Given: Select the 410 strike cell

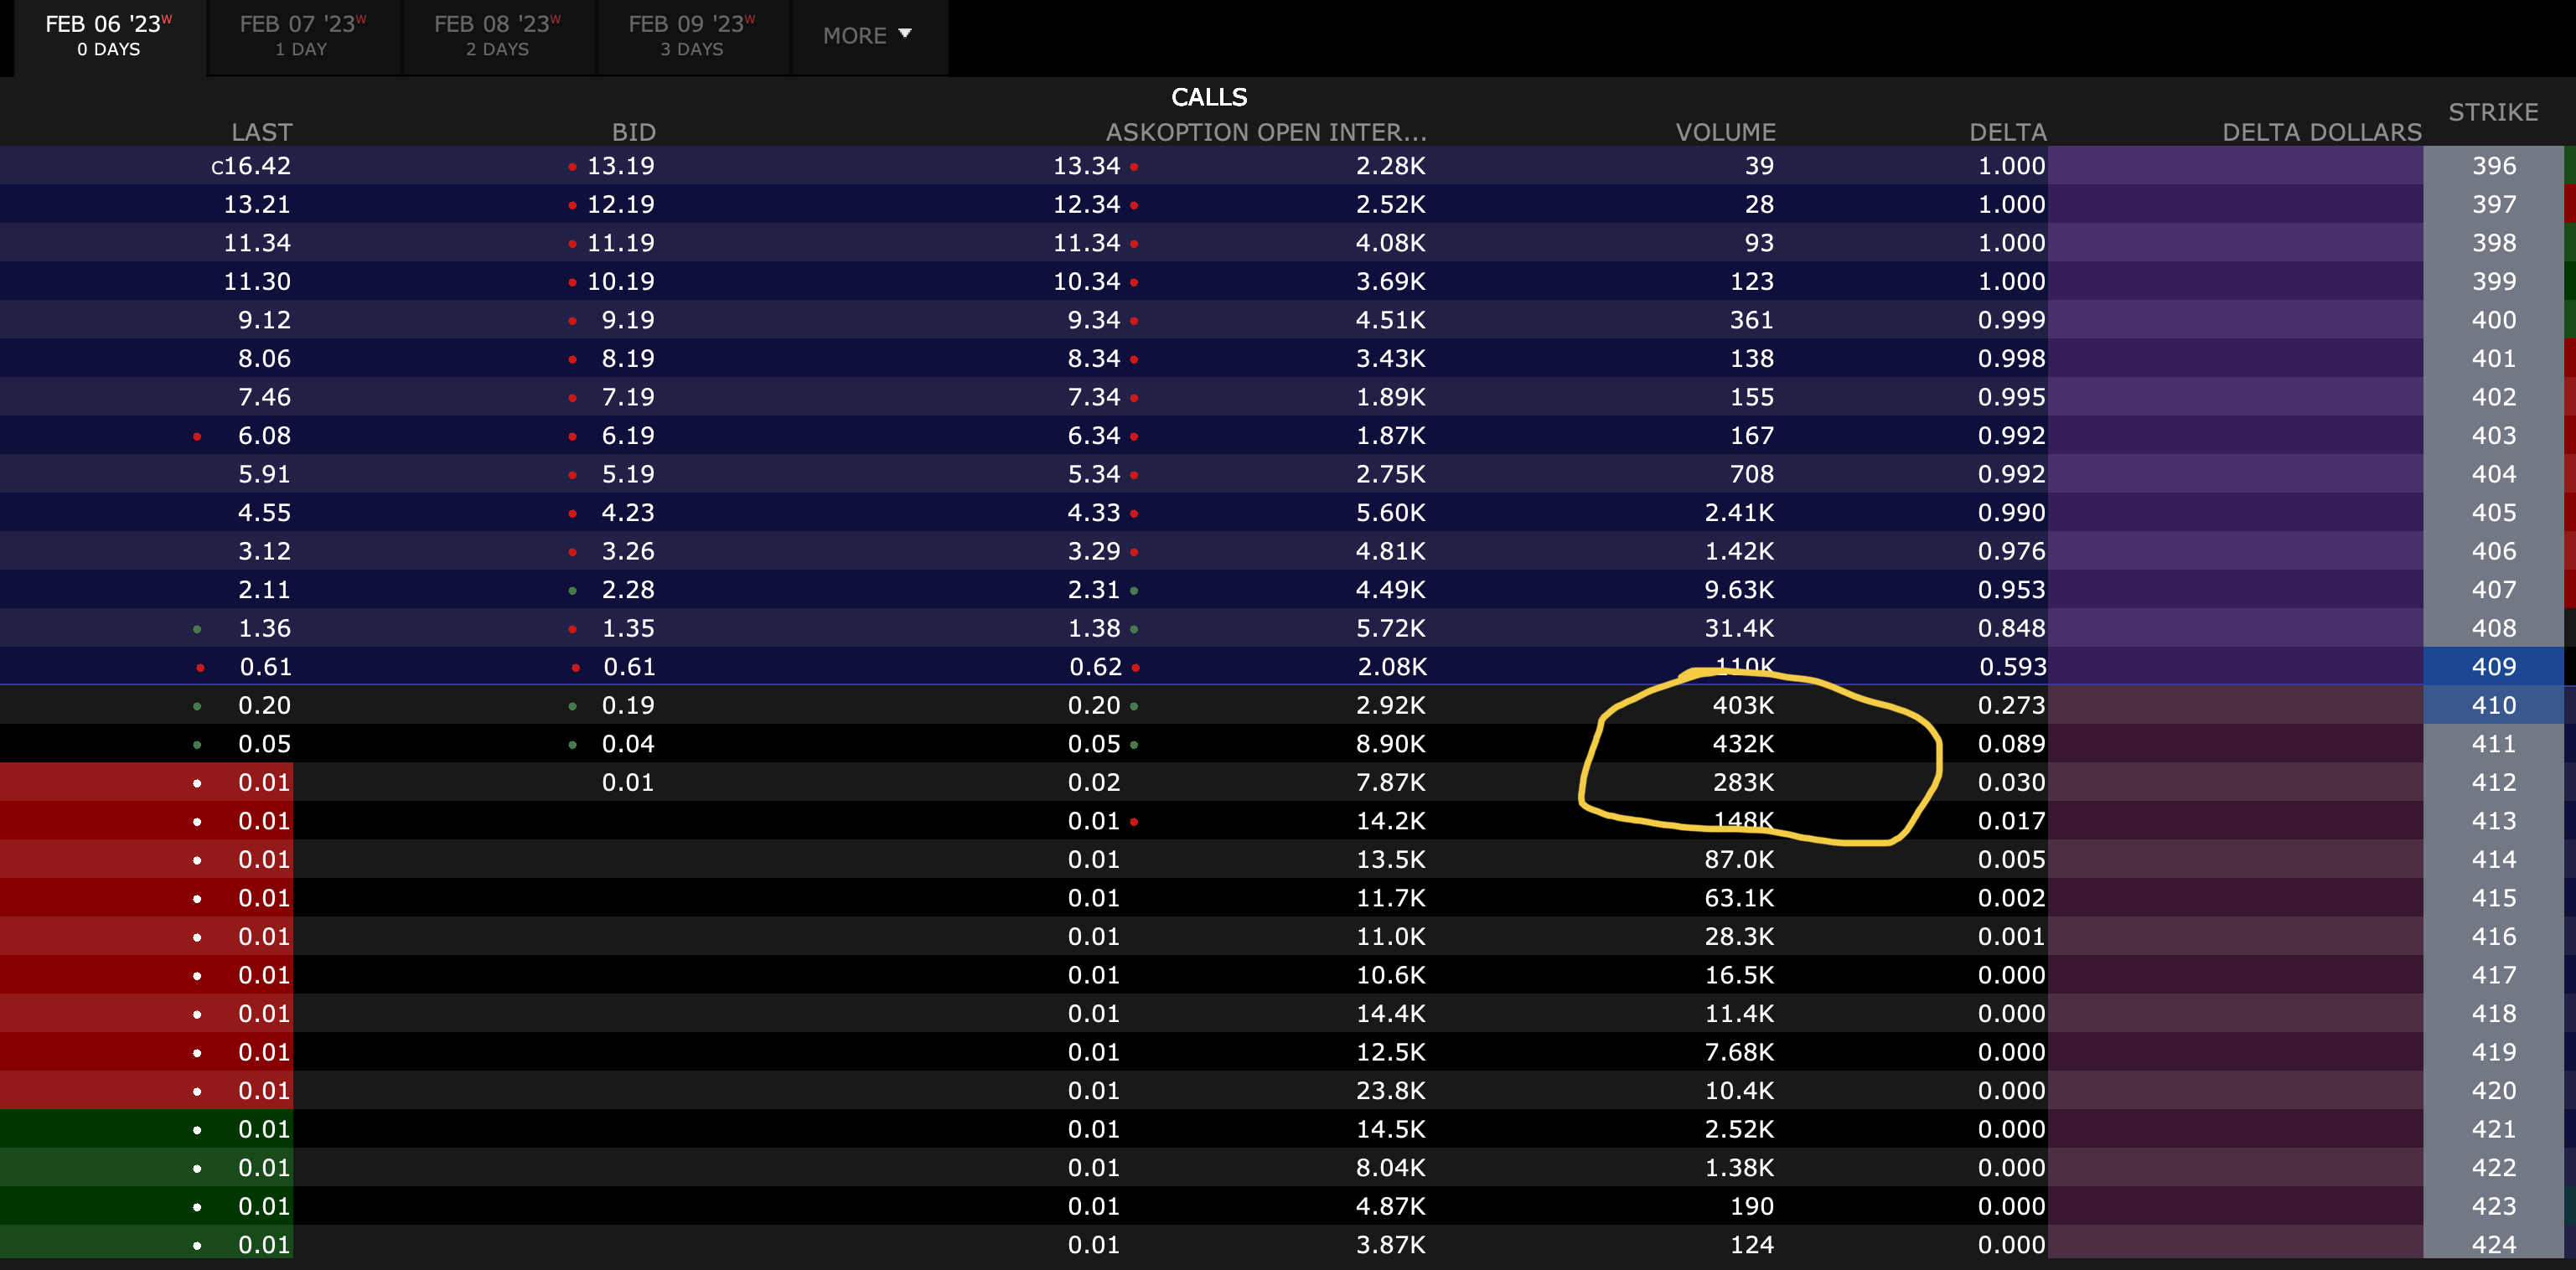Looking at the screenshot, I should coord(2492,705).
